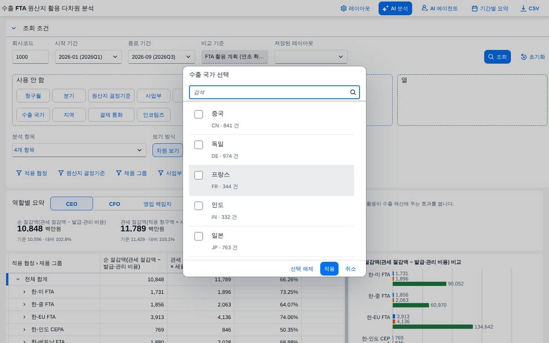Click the 10,848 total cell

click(133, 279)
